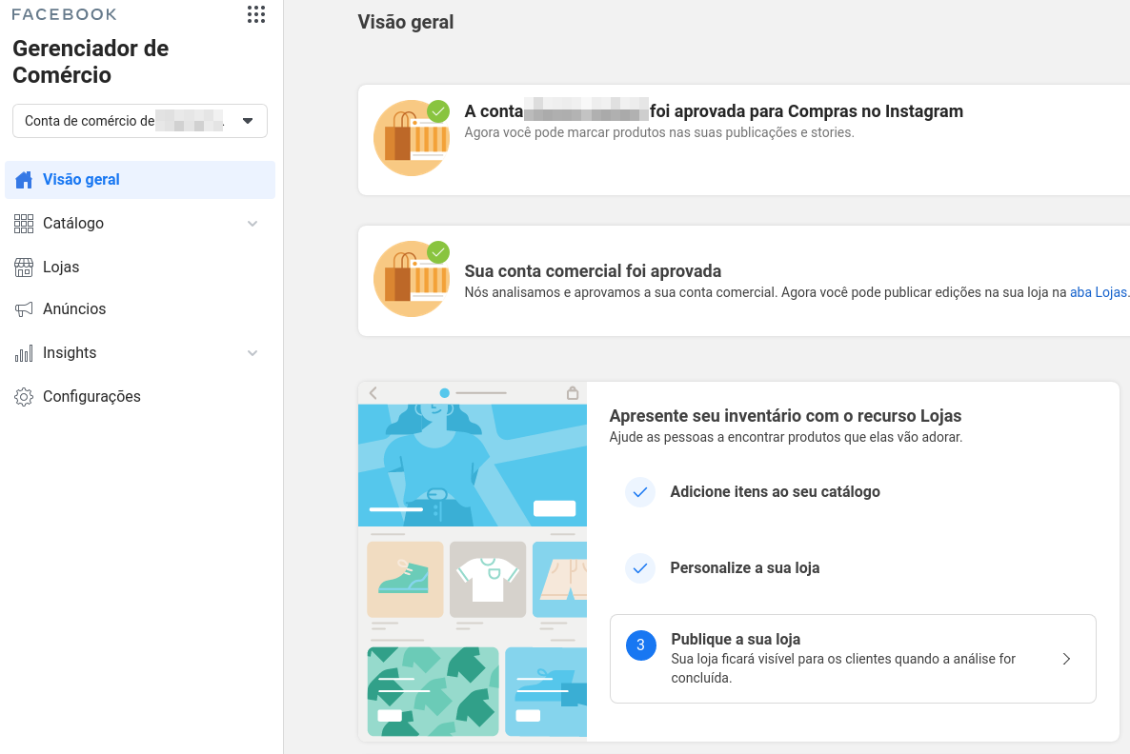This screenshot has width=1130, height=754.
Task: Click the t-shirt product thumbnail
Action: pos(488,580)
